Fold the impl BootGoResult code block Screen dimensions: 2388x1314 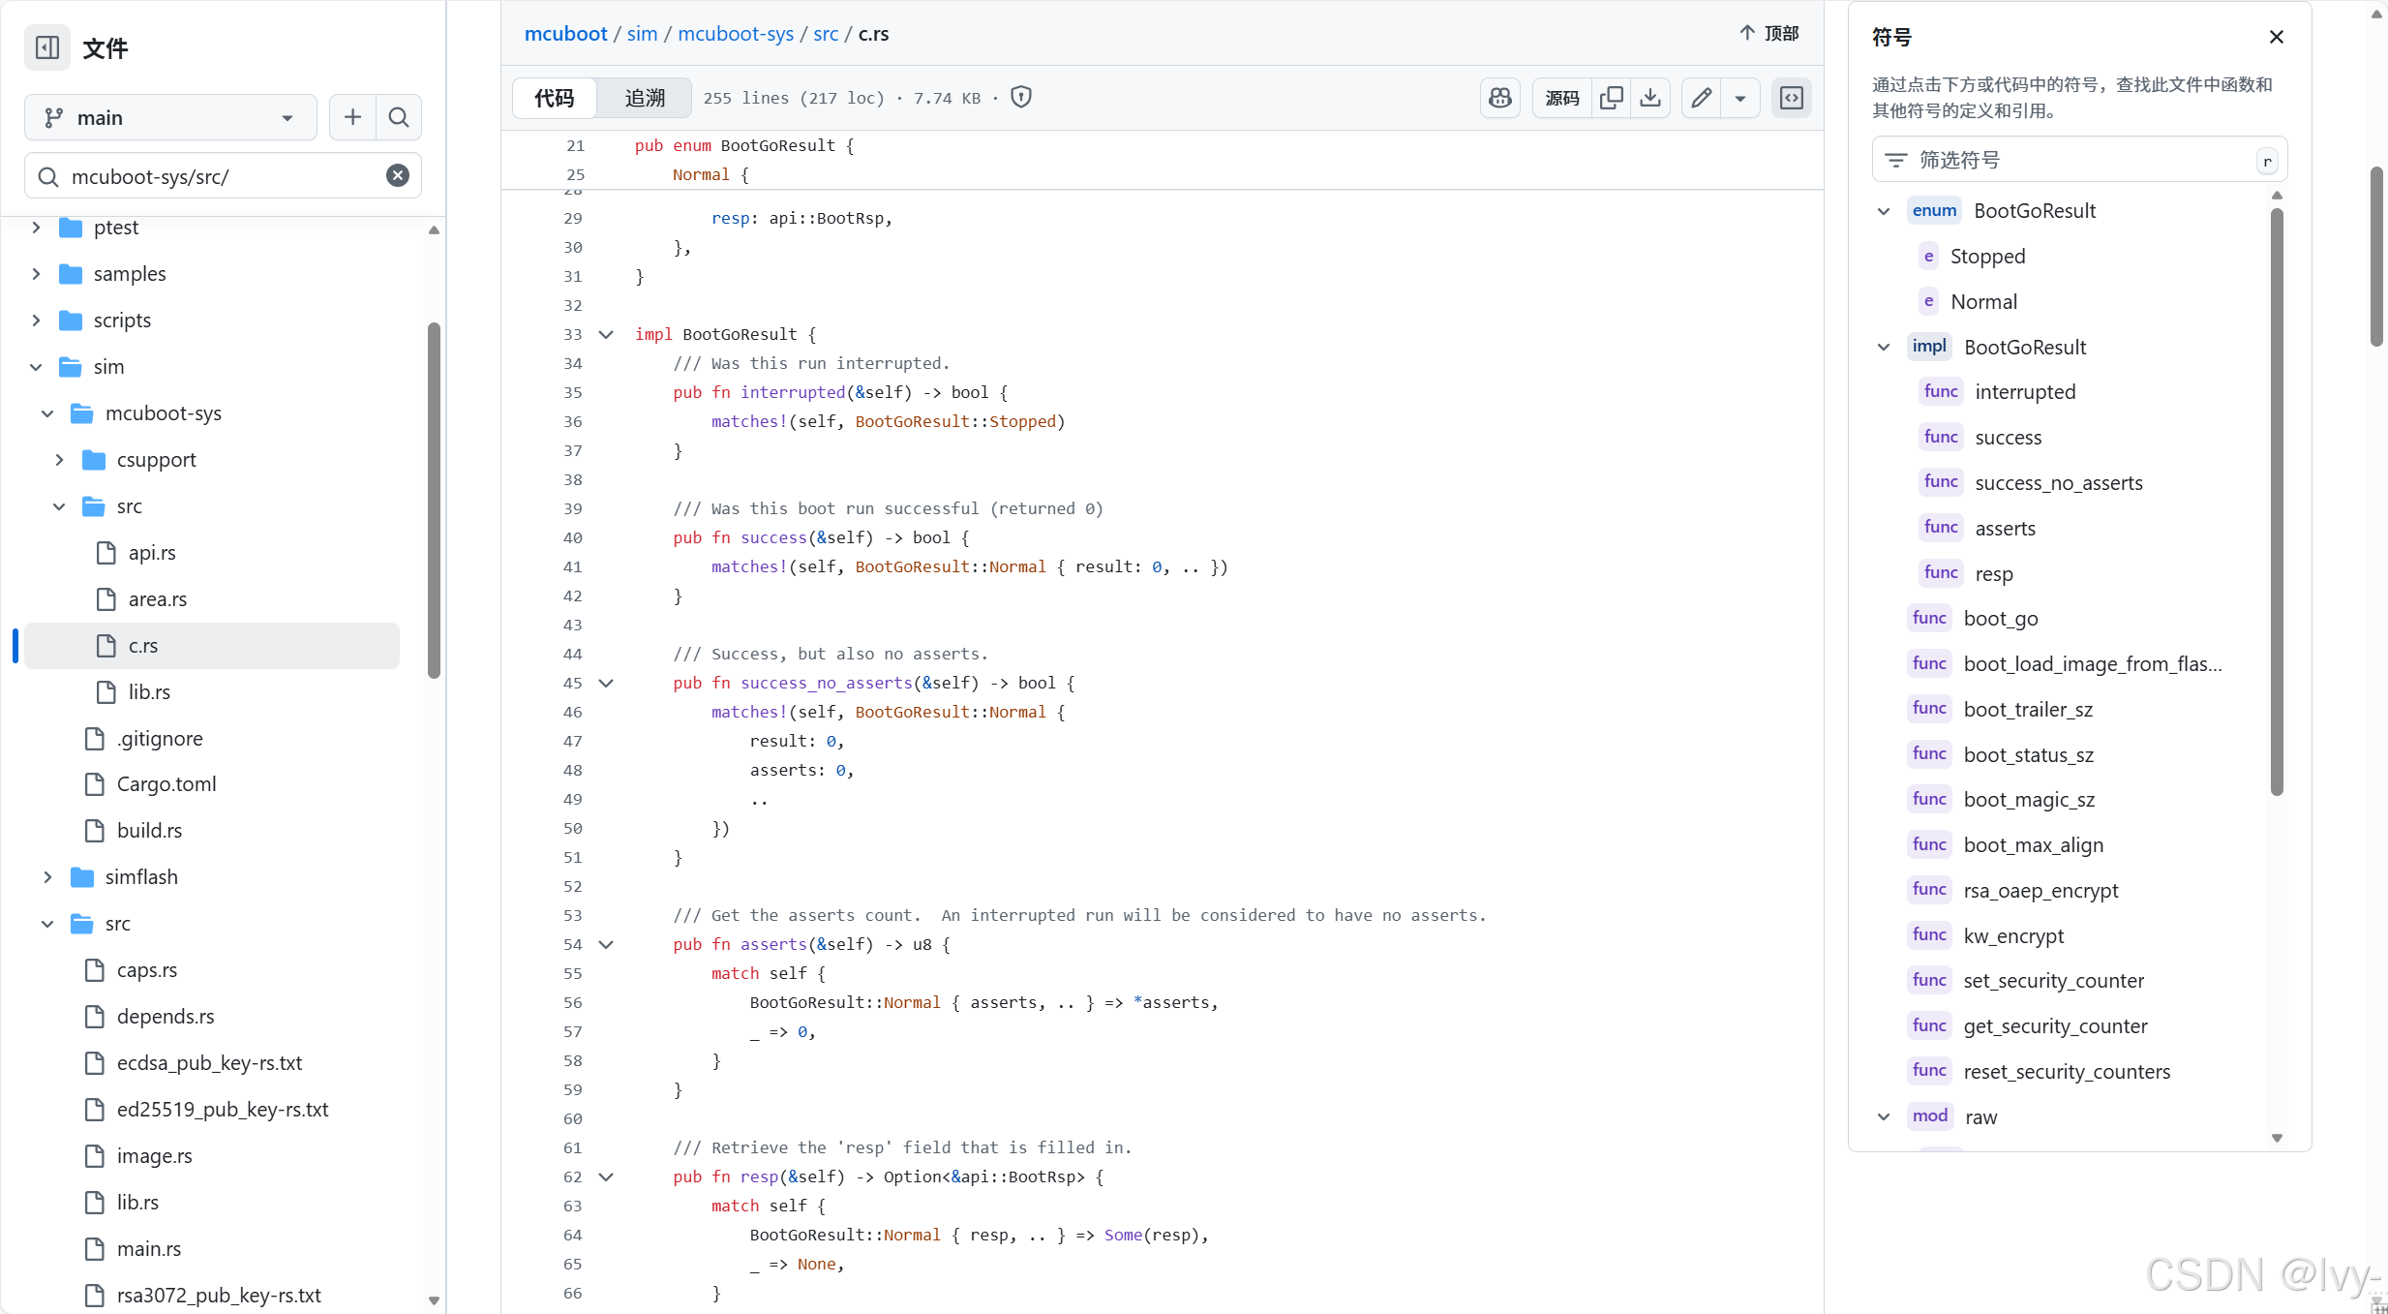click(x=607, y=334)
